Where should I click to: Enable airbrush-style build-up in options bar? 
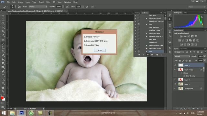[87, 7]
